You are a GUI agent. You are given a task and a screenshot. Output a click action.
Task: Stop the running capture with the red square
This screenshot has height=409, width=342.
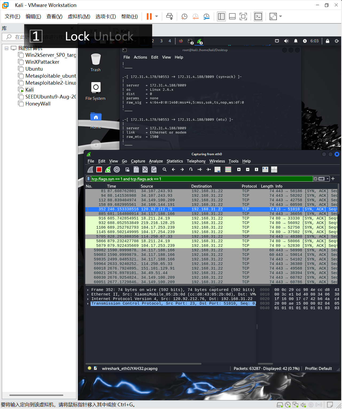point(99,169)
